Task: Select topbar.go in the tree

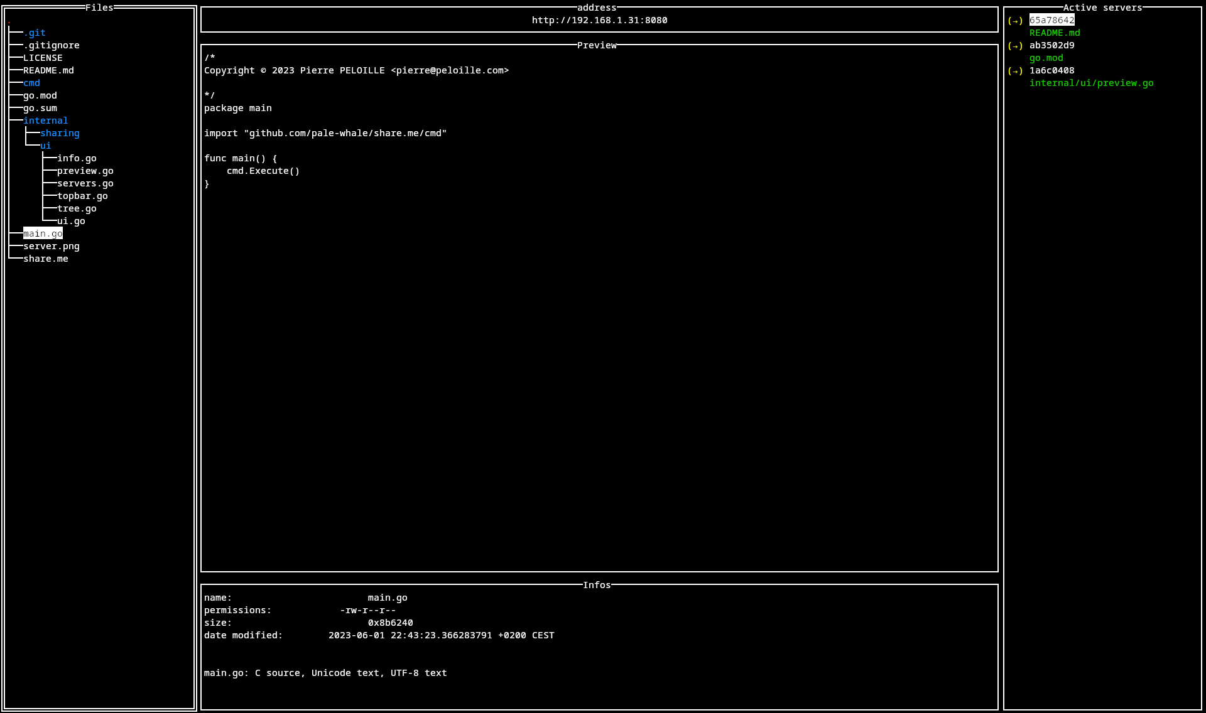Action: [x=82, y=196]
